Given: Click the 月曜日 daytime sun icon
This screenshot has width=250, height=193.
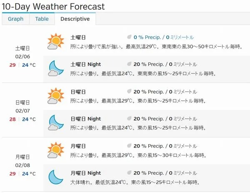Looking at the screenshot, I should 56,150.
